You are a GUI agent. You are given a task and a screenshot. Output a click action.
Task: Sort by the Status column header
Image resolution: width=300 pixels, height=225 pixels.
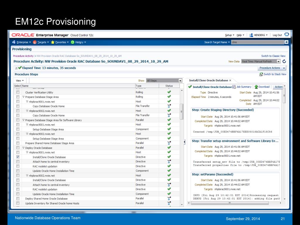(x=169, y=86)
